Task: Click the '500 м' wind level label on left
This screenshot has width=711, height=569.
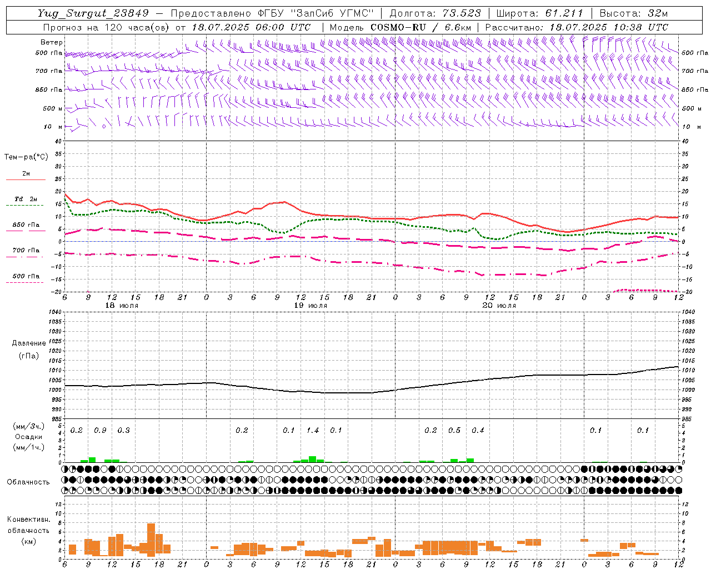Action: pos(53,108)
